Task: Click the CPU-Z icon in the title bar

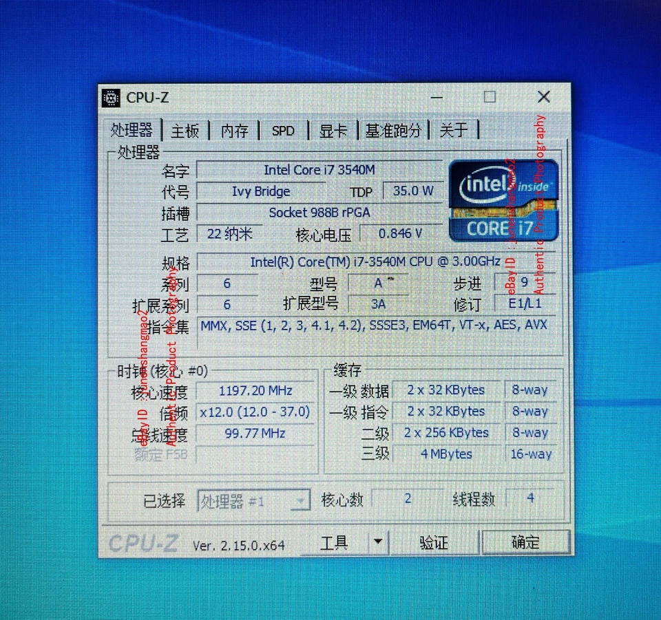Action: (x=110, y=98)
